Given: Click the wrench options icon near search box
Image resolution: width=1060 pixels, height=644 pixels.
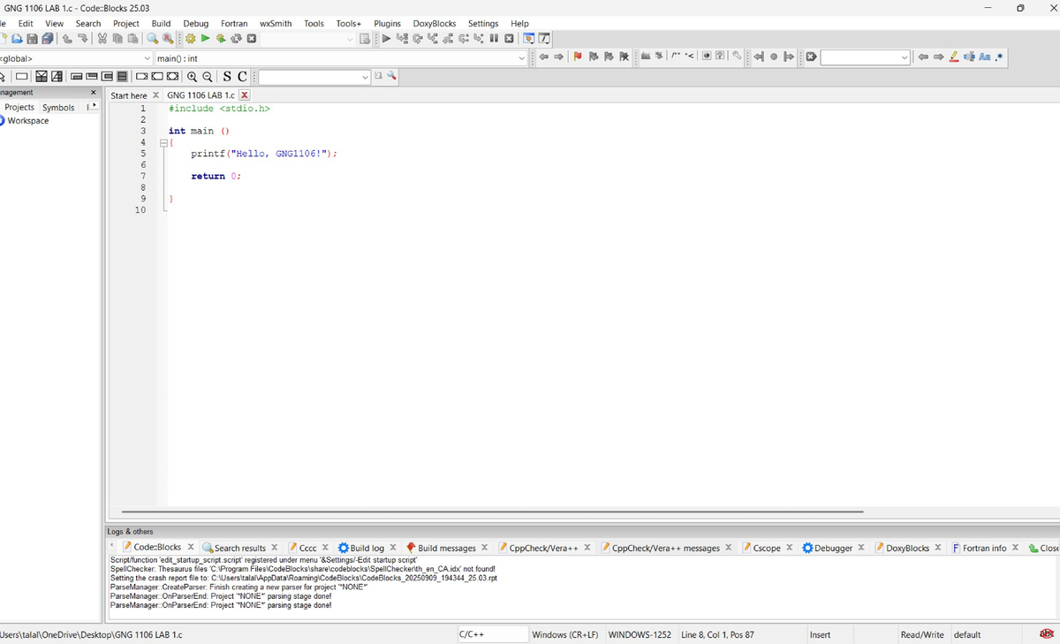Looking at the screenshot, I should click(391, 77).
